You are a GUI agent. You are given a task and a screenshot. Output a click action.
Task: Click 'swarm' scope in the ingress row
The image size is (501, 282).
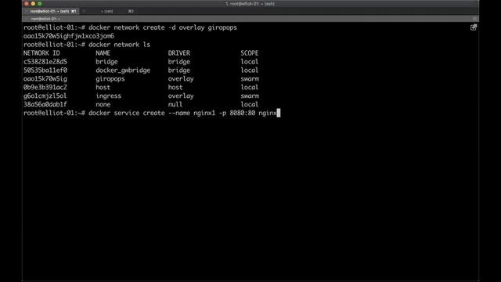(x=250, y=96)
